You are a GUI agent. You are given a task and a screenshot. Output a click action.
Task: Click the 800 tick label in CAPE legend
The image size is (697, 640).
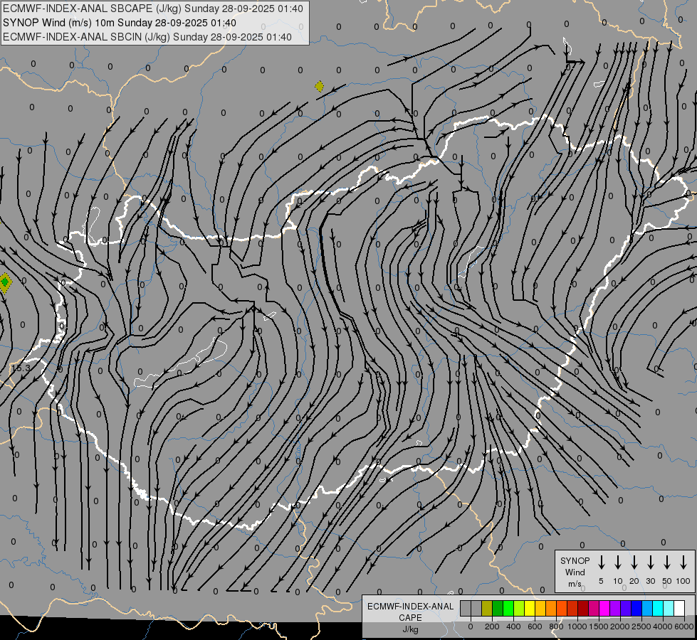(x=556, y=626)
